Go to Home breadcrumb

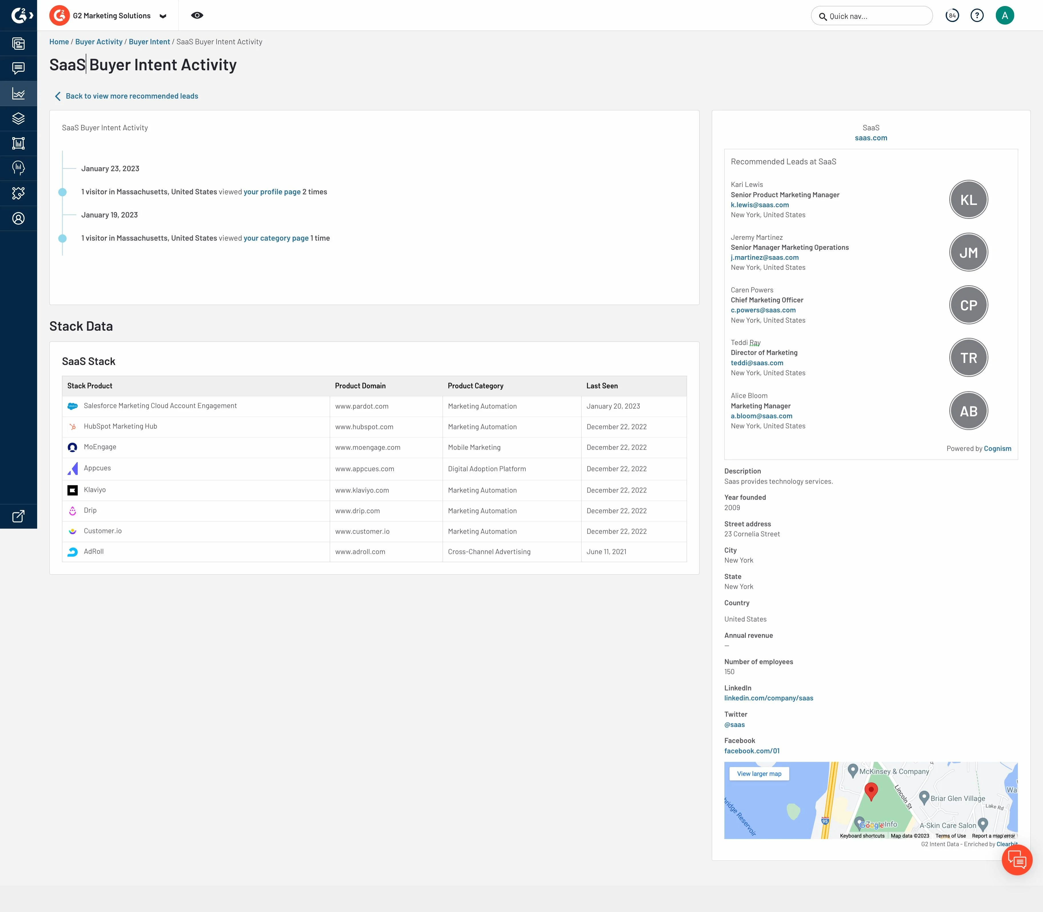tap(59, 42)
